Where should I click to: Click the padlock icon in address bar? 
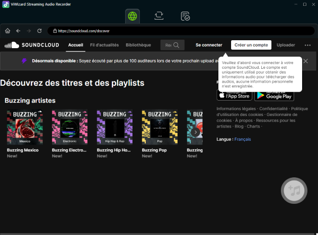[x=55, y=31]
